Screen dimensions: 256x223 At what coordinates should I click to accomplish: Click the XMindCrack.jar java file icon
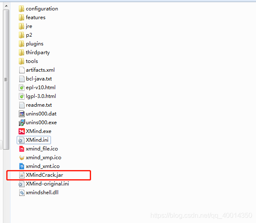pos(22,175)
